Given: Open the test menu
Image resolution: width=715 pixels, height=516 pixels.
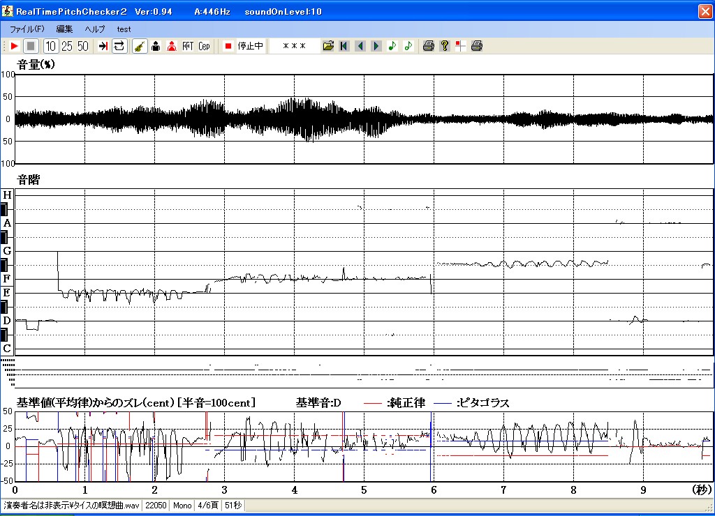Looking at the screenshot, I should point(124,29).
